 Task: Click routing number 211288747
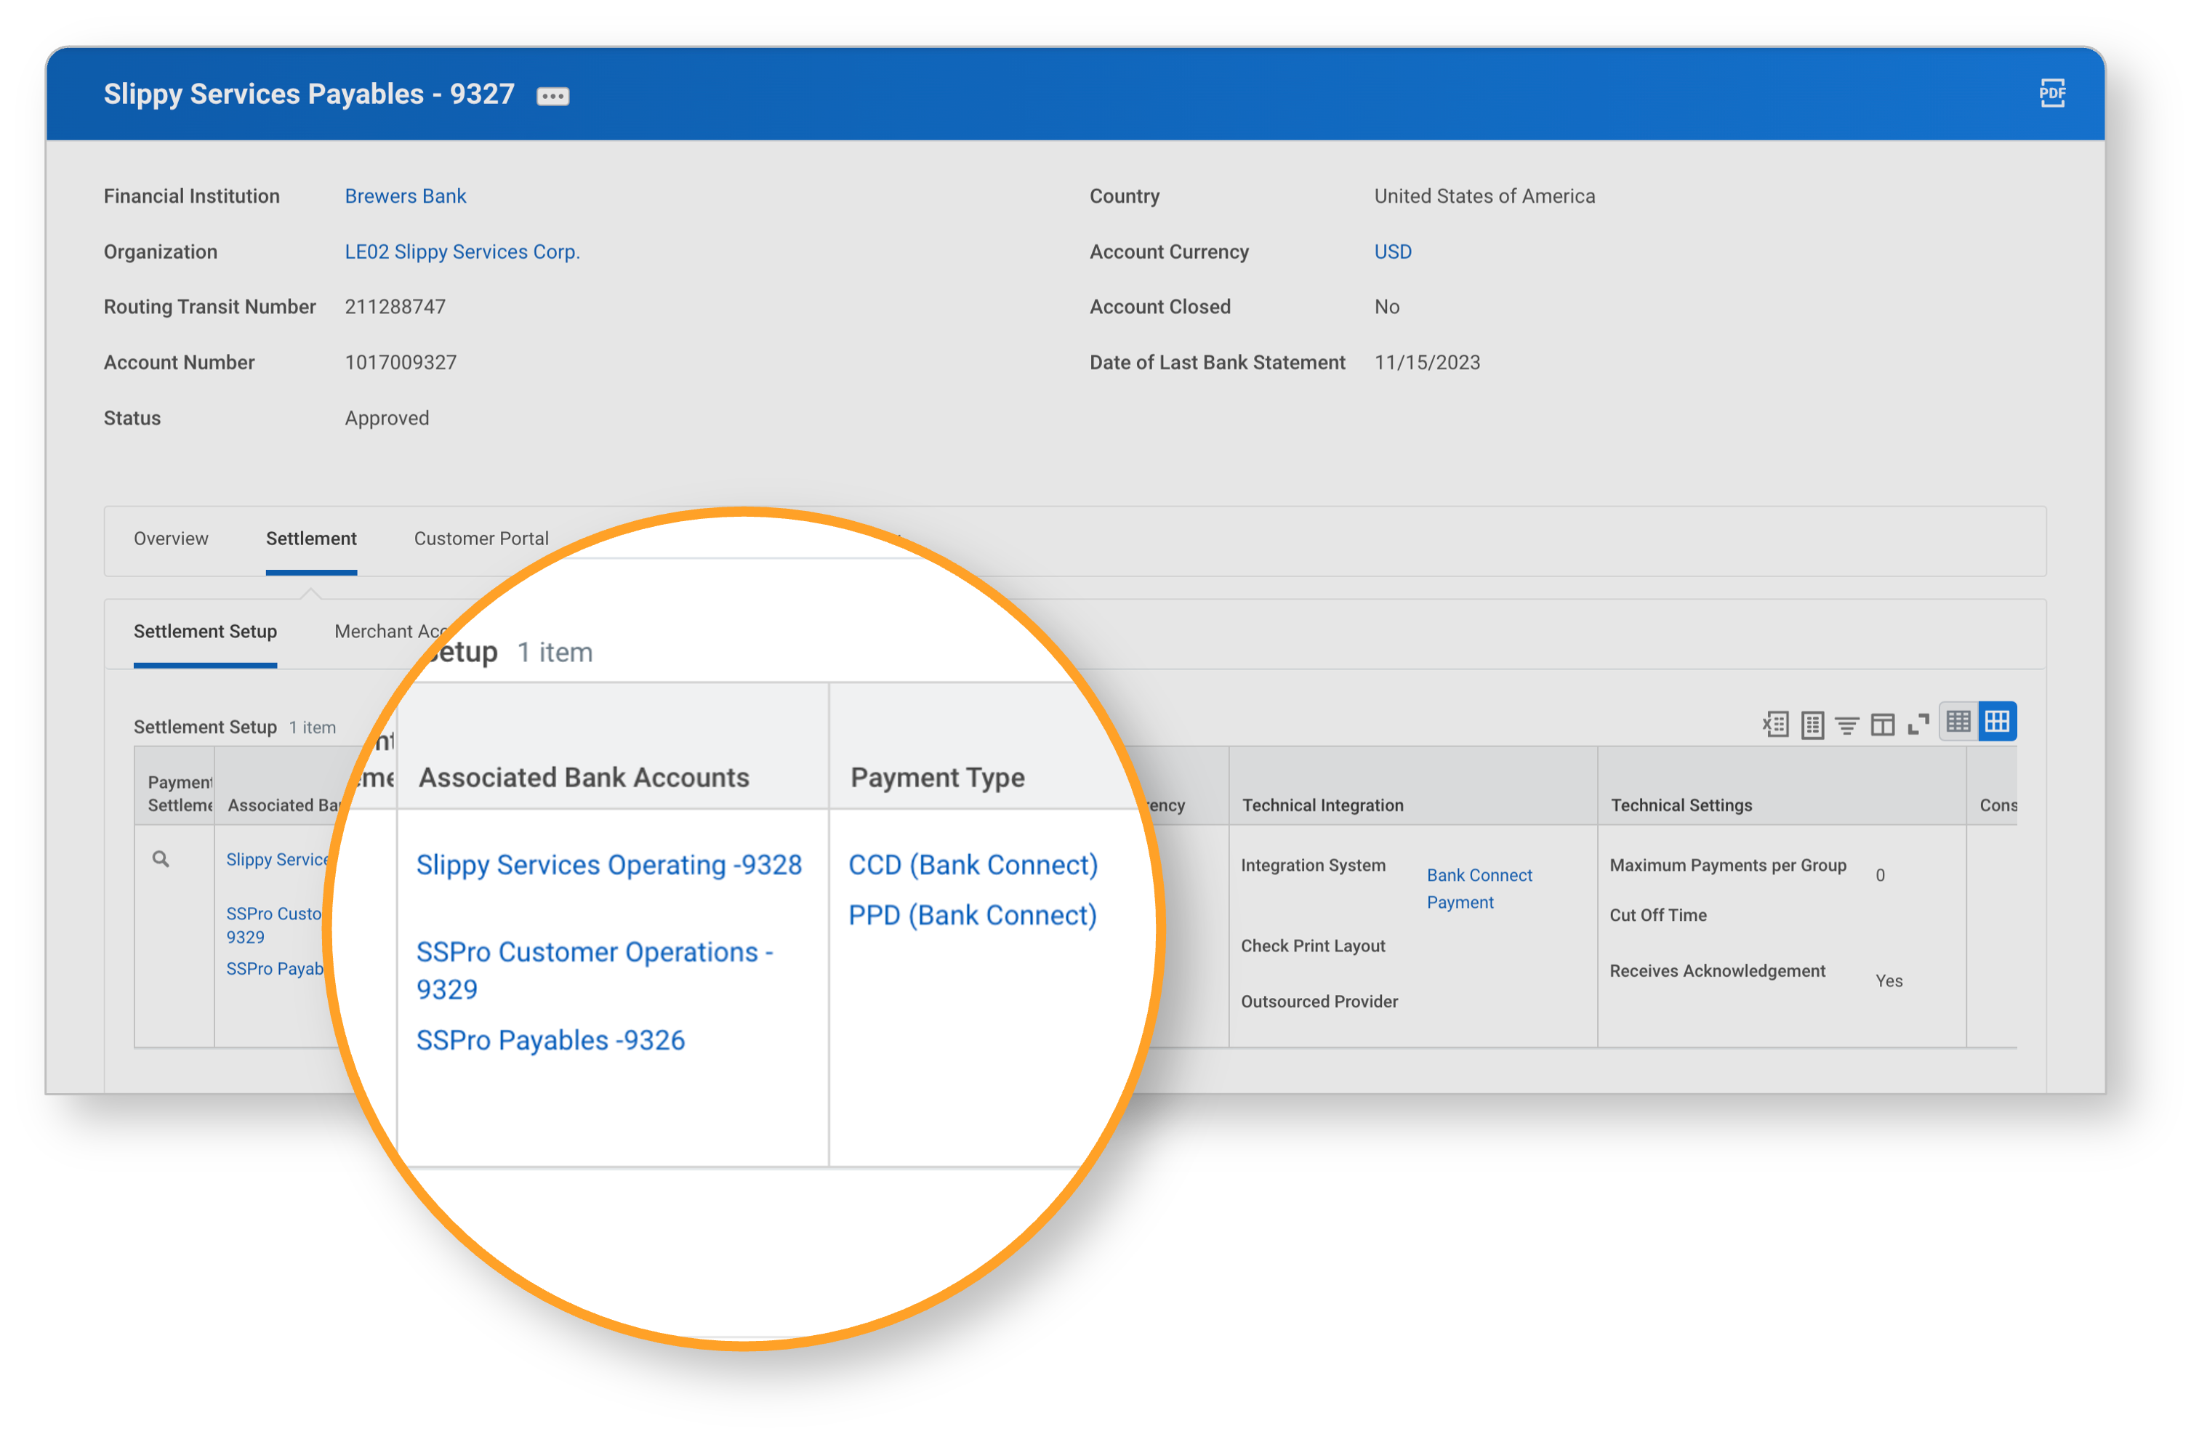[x=395, y=307]
